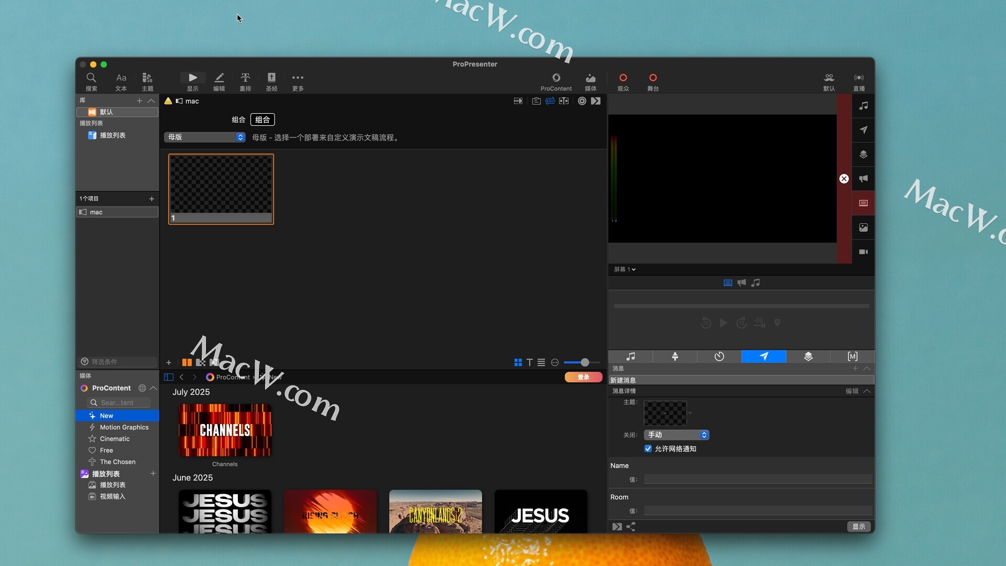The image size is (1006, 566).
Task: Clear the audio layer with music note
Action: click(x=863, y=106)
